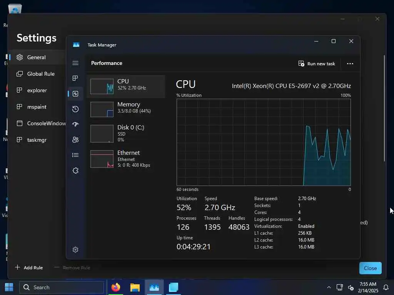This screenshot has width=394, height=295.
Task: Click the blue app icon on taskbar
Action: pyautogui.click(x=174, y=287)
